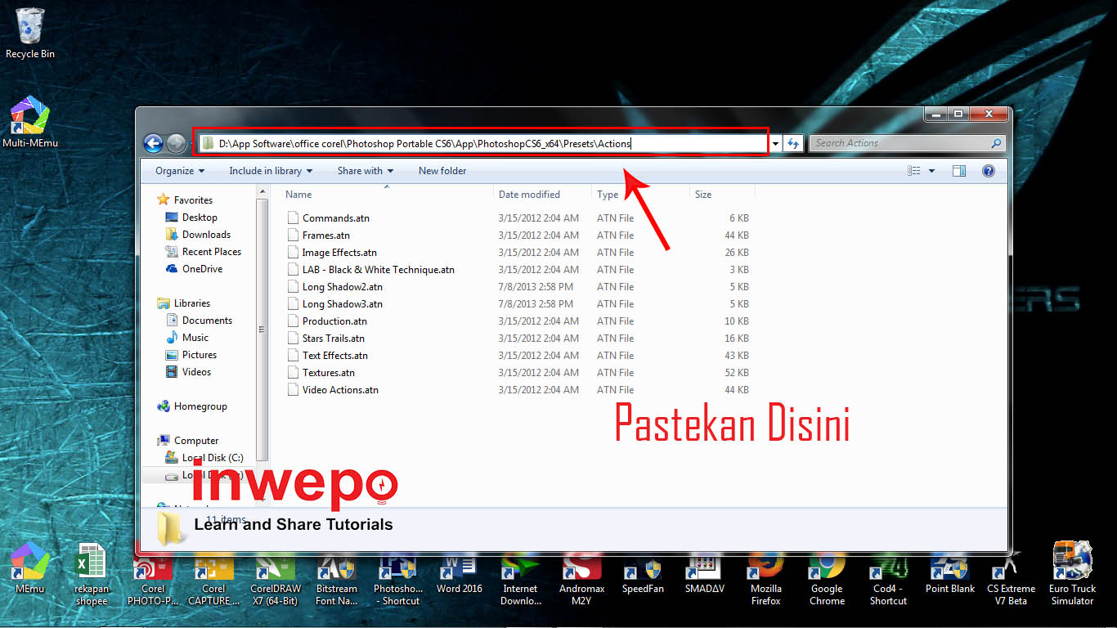Viewport: 1117px width, 628px height.
Task: Open Google Chrome desktop shortcut
Action: coord(827,576)
